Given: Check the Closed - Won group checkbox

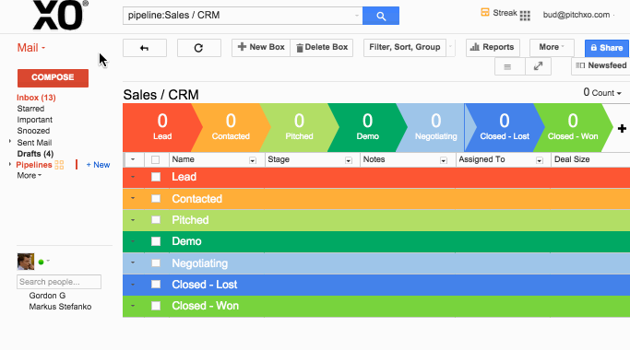Looking at the screenshot, I should coord(156,306).
